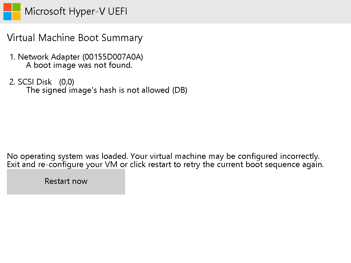The height and width of the screenshot is (263, 351).
Task: Click the gray header bar
Action: 240,12
